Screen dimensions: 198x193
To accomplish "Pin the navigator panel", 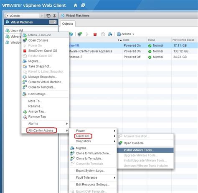I will click(54, 16).
